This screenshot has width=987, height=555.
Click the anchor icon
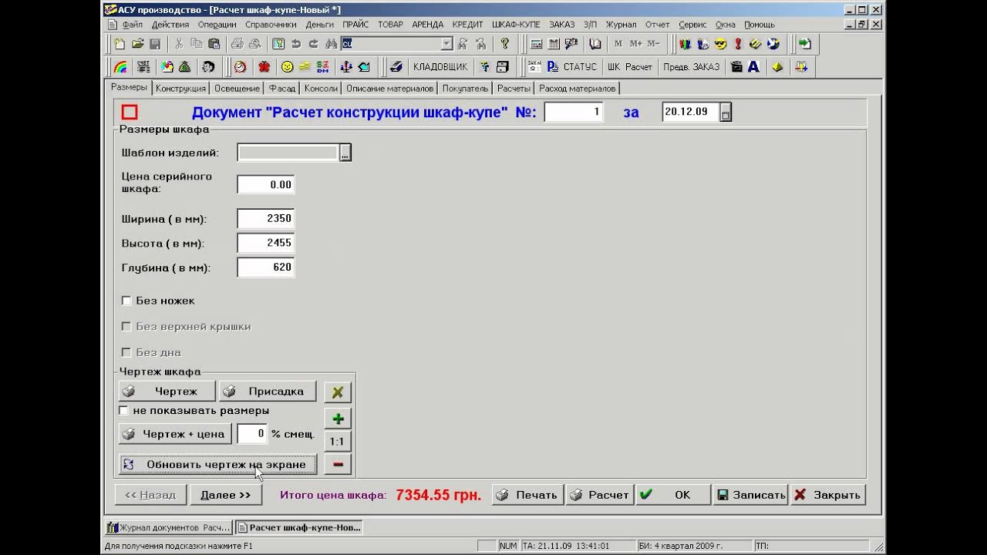pyautogui.click(x=346, y=67)
